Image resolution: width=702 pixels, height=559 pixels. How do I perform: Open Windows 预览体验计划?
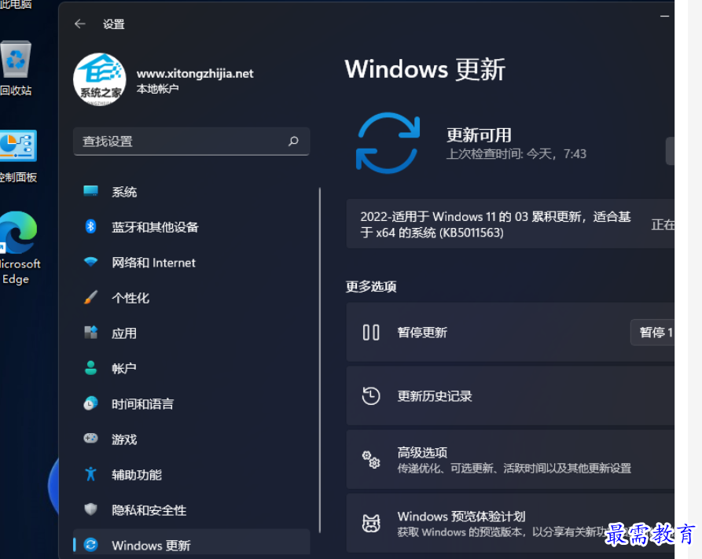[x=510, y=523]
